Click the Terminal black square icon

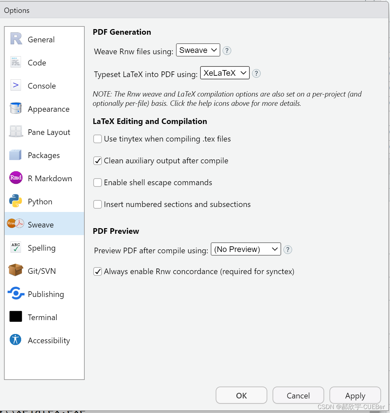coord(16,316)
